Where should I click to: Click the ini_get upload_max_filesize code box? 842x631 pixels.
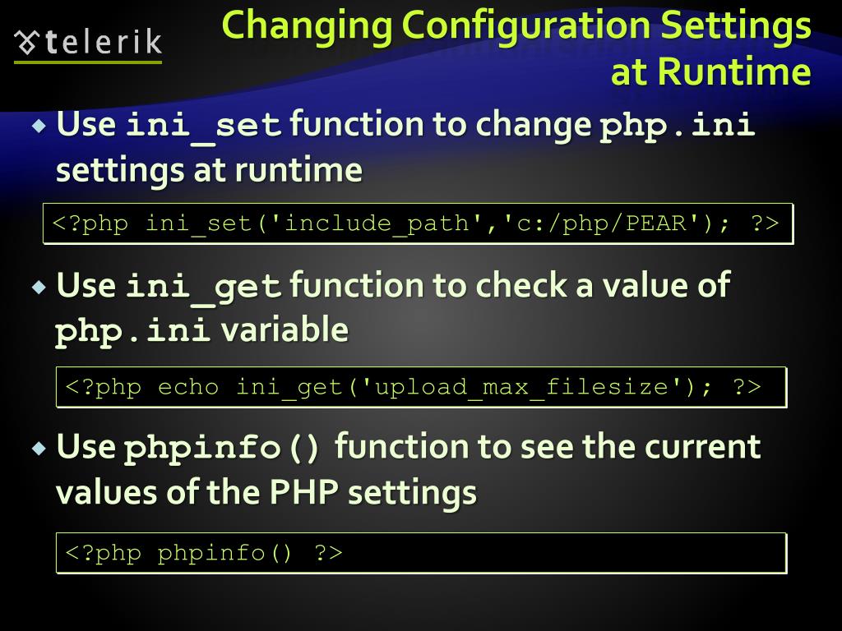[x=421, y=387]
